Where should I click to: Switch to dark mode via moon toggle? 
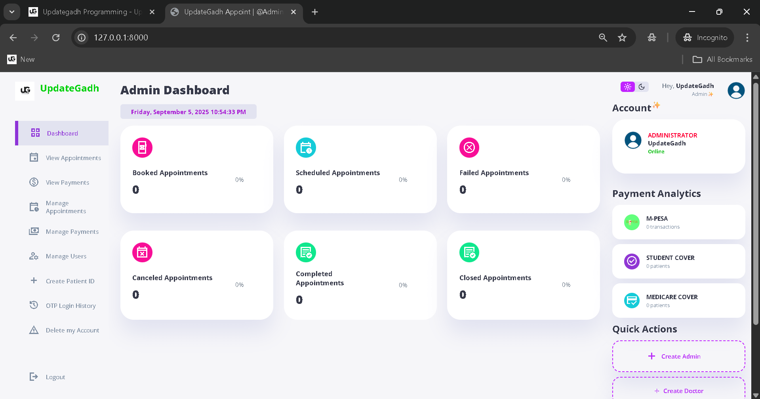coord(642,86)
